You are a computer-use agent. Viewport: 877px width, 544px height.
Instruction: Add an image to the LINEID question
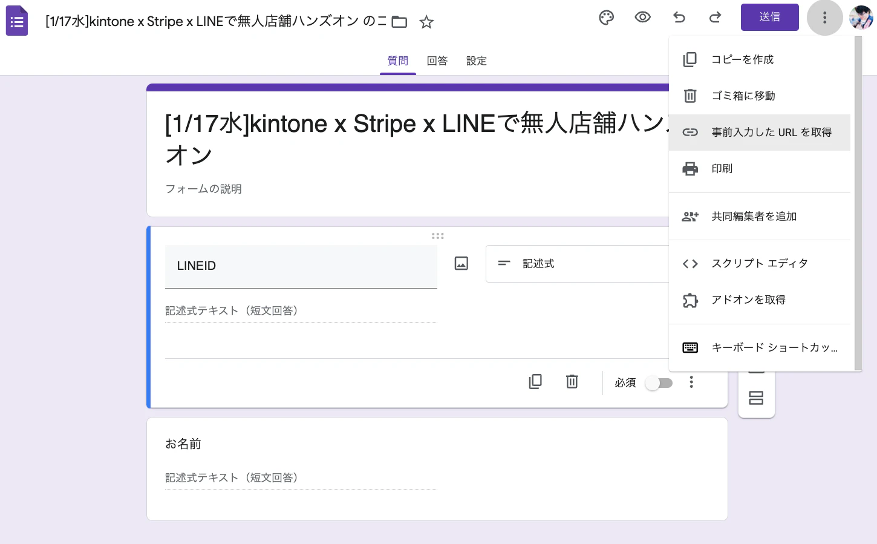click(x=461, y=264)
